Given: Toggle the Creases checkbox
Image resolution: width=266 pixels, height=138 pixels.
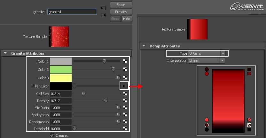Looking at the screenshot, I should click(52, 135).
